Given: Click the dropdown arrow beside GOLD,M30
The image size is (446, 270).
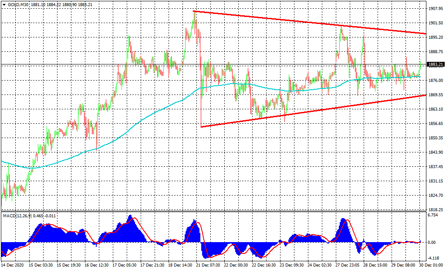Looking at the screenshot, I should click(x=3, y=4).
